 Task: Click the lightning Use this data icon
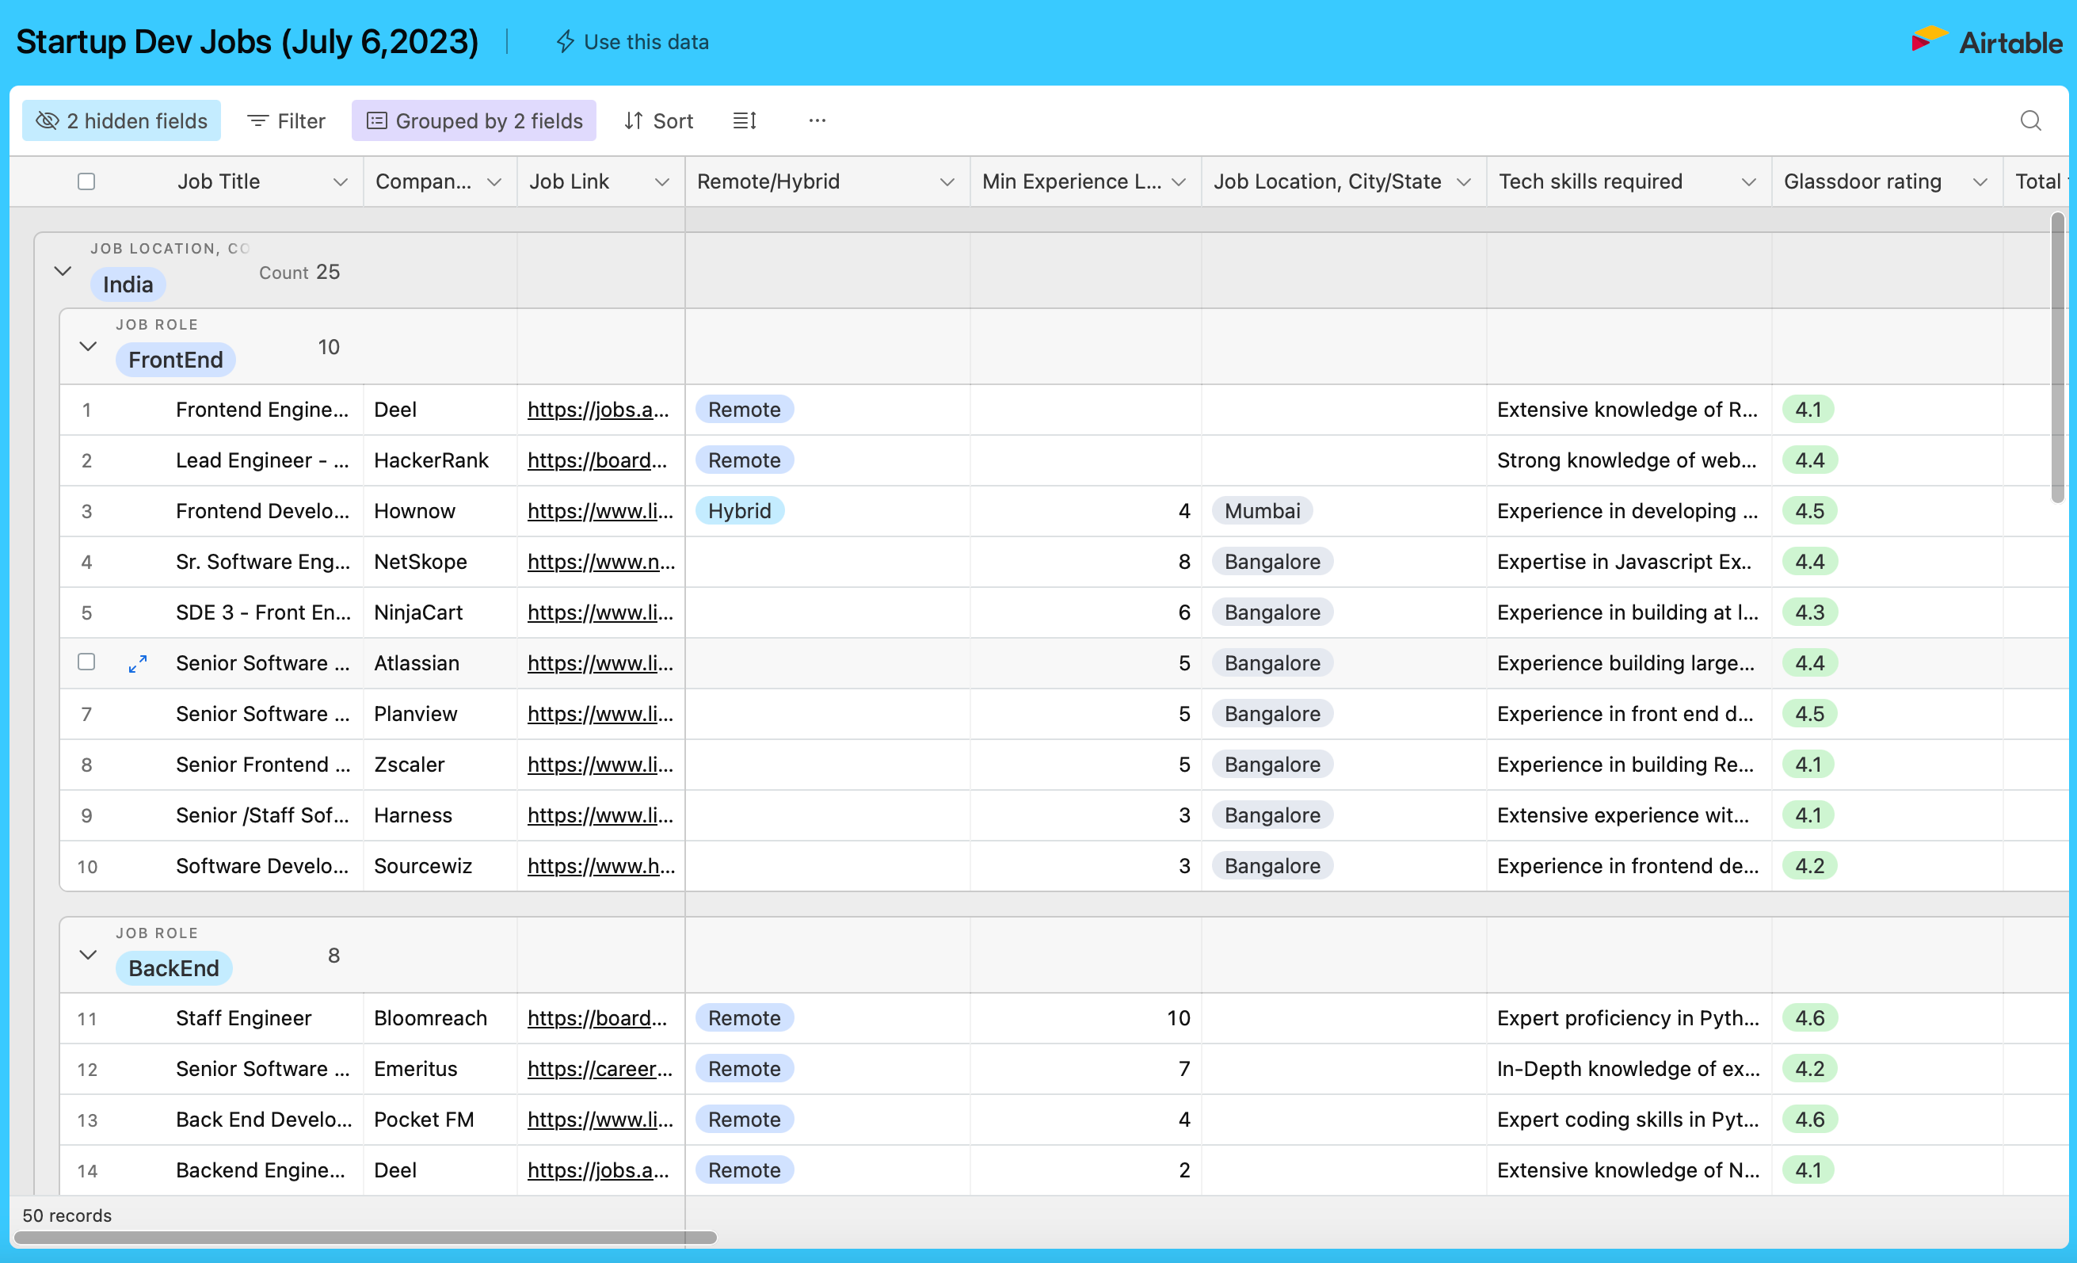tap(566, 41)
